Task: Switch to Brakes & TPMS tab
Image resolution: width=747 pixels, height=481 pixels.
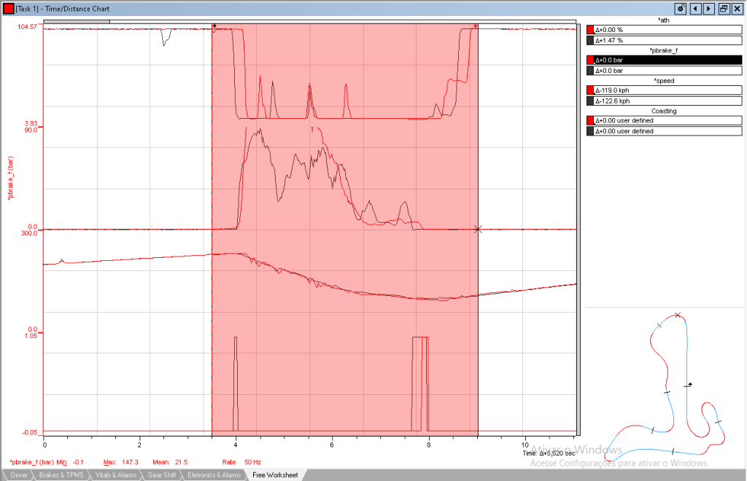Action: [x=62, y=475]
